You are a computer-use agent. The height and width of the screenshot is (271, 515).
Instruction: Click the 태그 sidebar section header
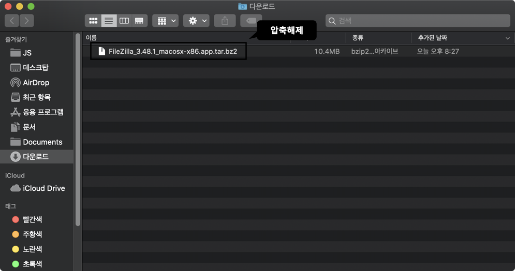10,206
